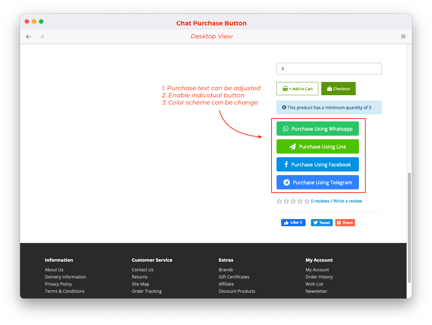This screenshot has width=432, height=325.
Task: Purchase using Whatsapp button
Action: [x=318, y=129]
